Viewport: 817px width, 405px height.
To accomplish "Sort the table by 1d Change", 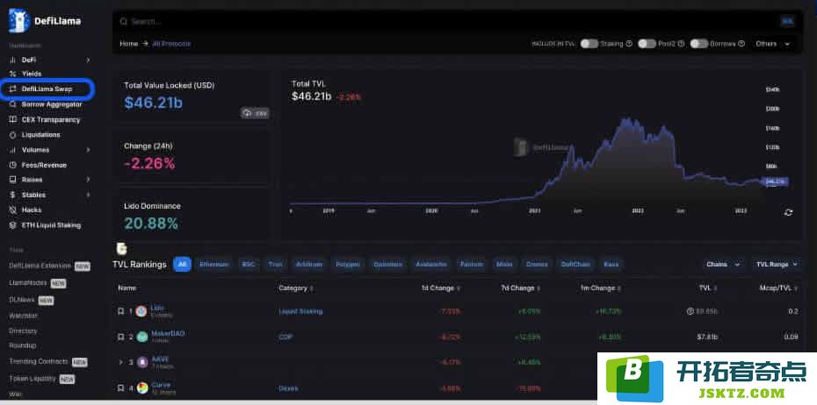I will [440, 288].
